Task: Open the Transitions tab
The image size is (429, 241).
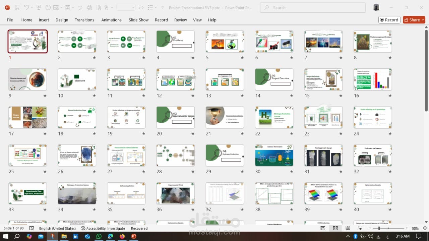Action: 84,20
